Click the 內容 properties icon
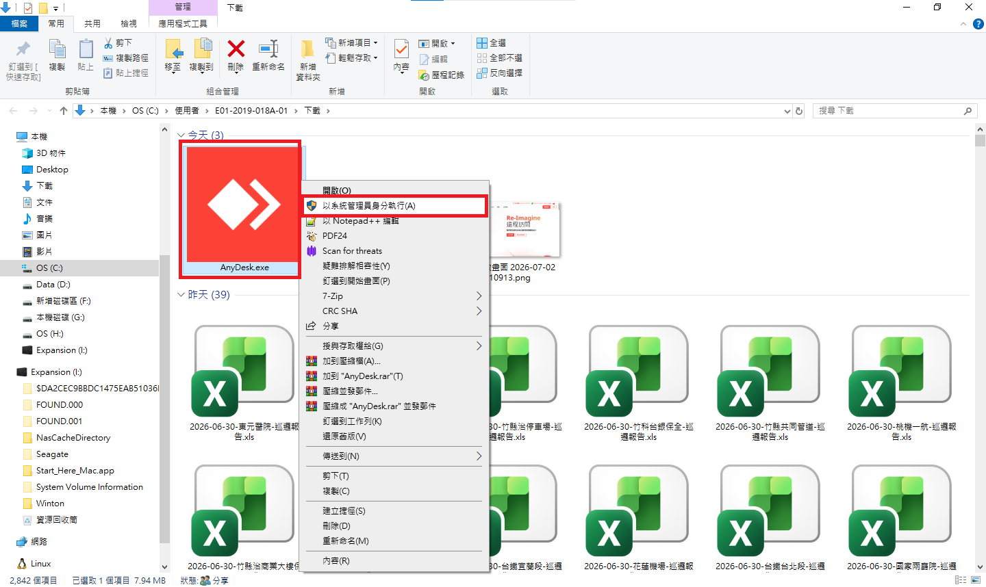 pos(402,49)
